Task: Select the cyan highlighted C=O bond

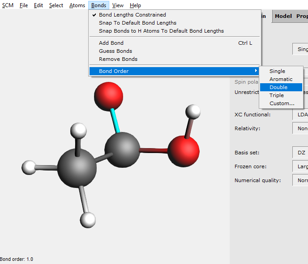Action: click(x=115, y=121)
